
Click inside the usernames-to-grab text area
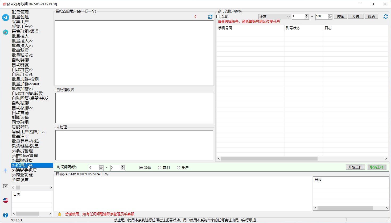tap(134, 53)
